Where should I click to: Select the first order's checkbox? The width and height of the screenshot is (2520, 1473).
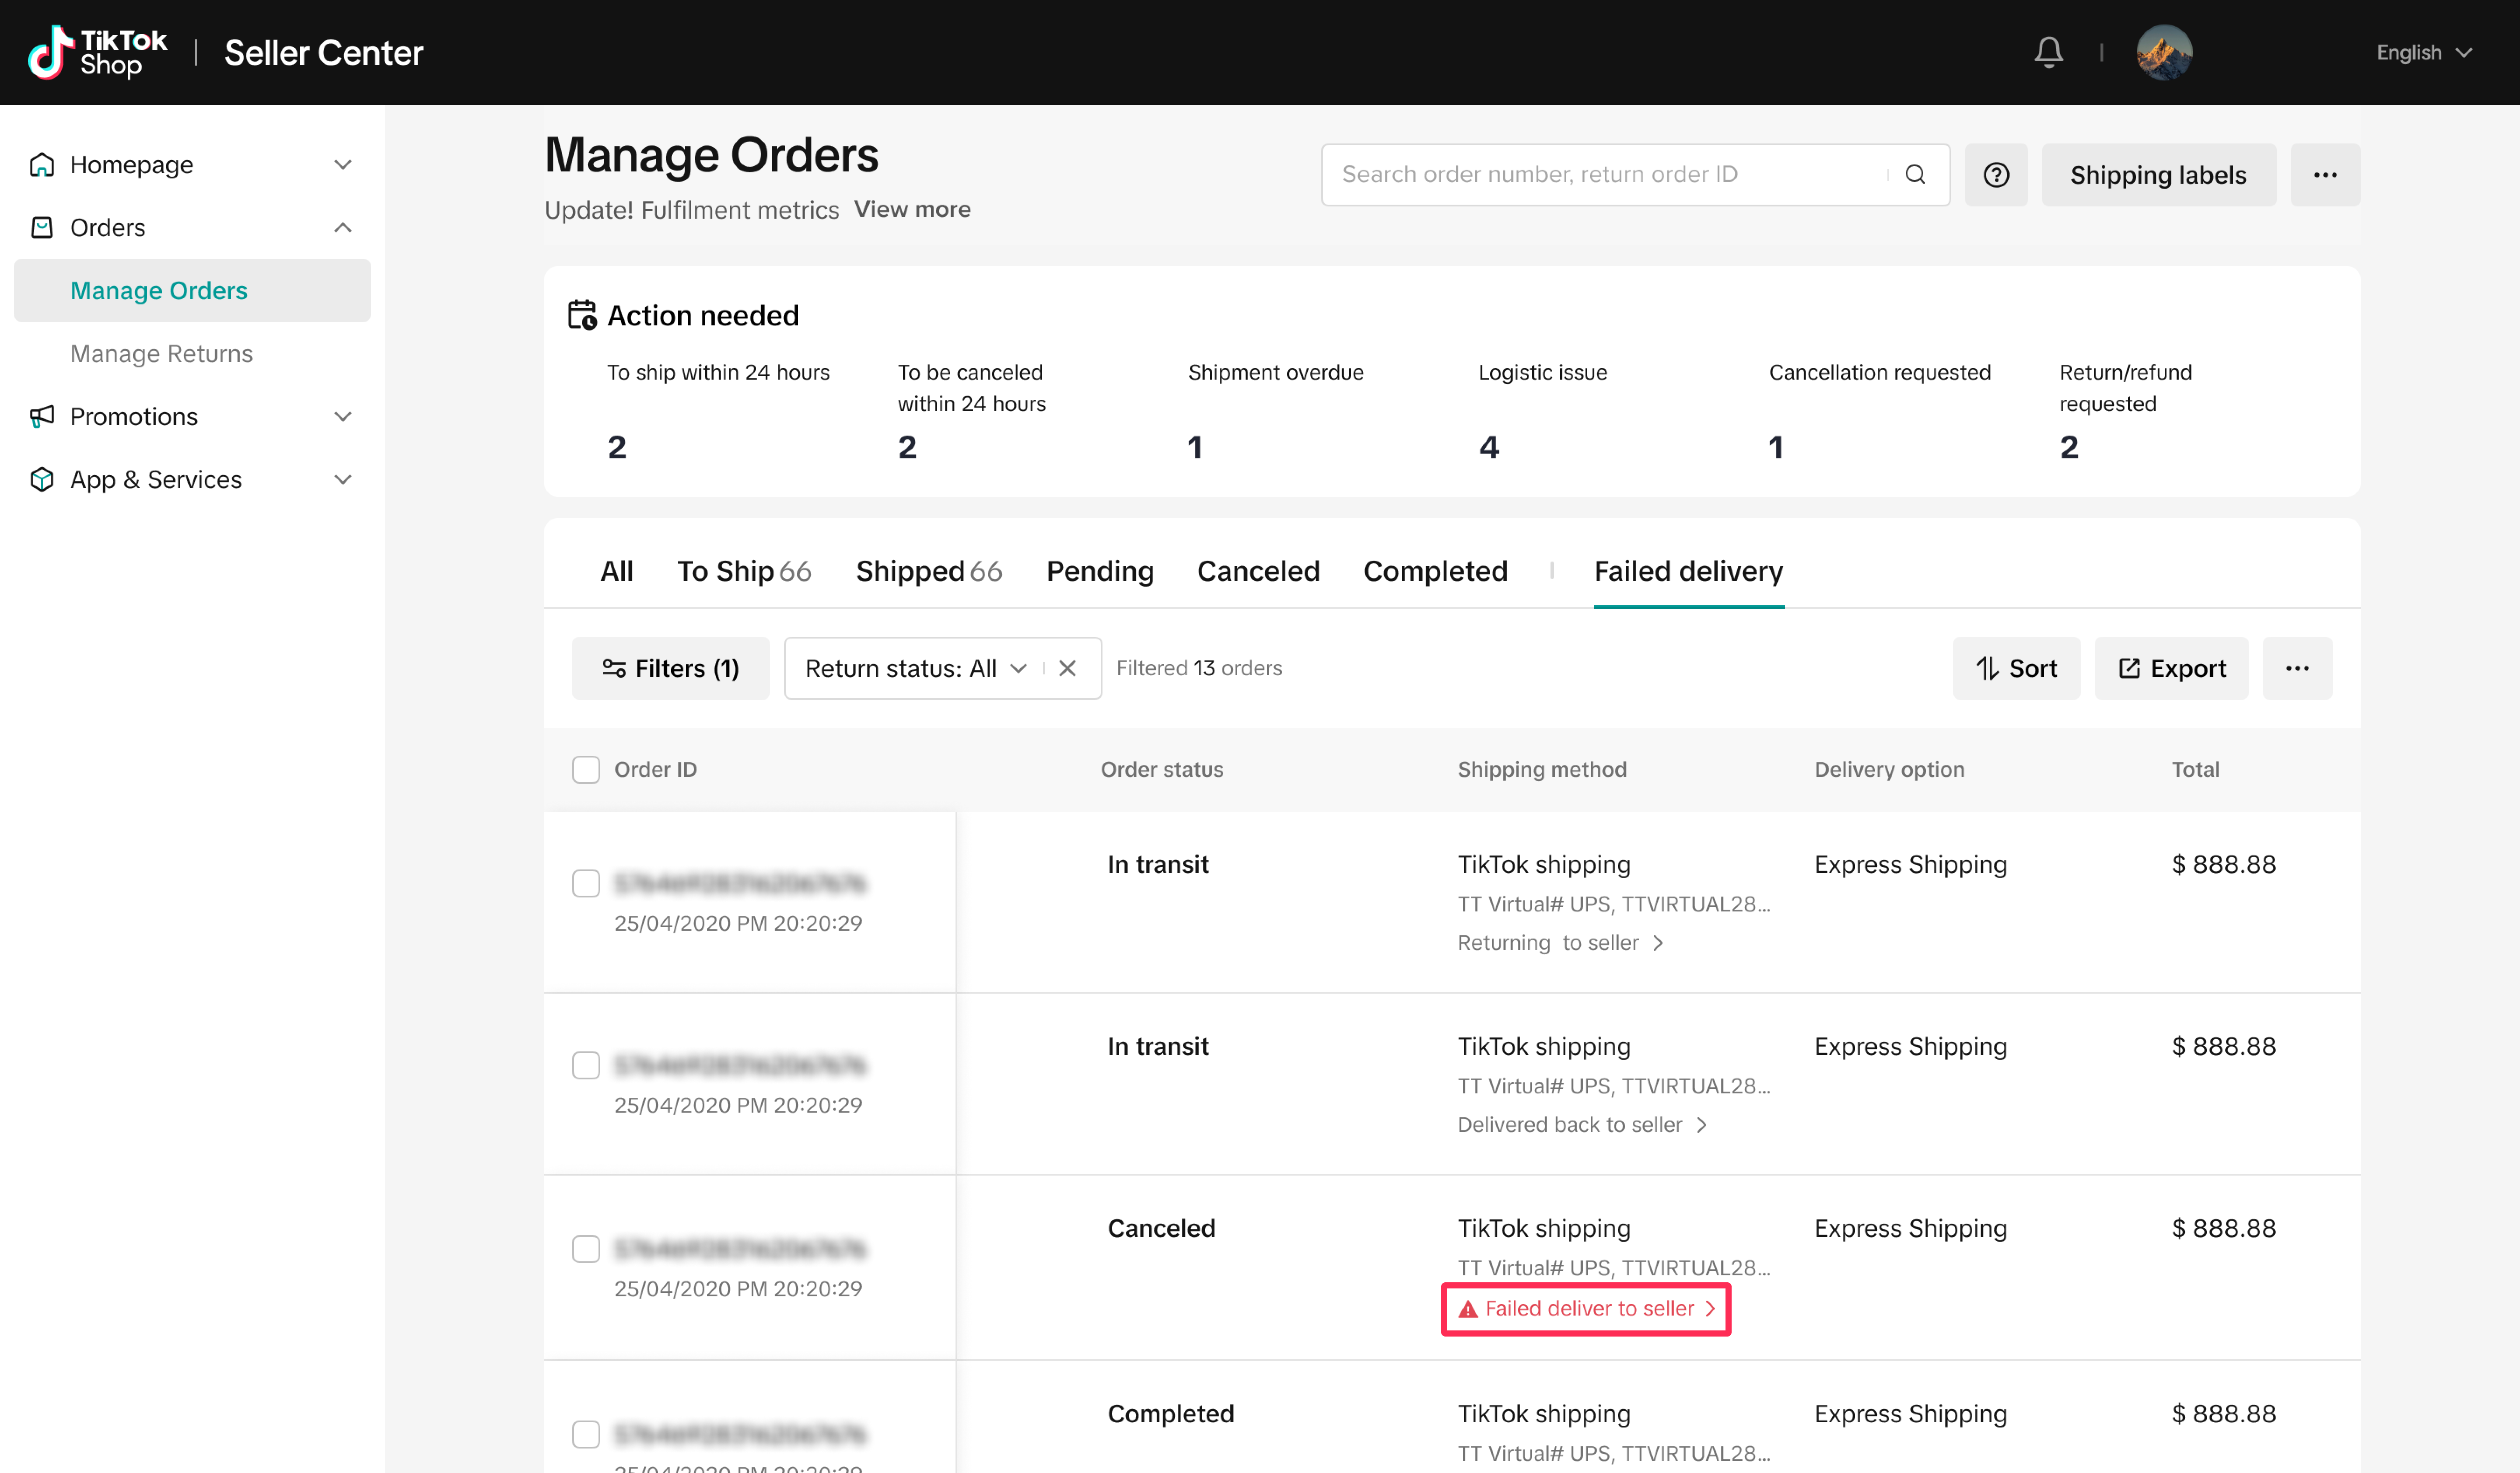click(586, 883)
